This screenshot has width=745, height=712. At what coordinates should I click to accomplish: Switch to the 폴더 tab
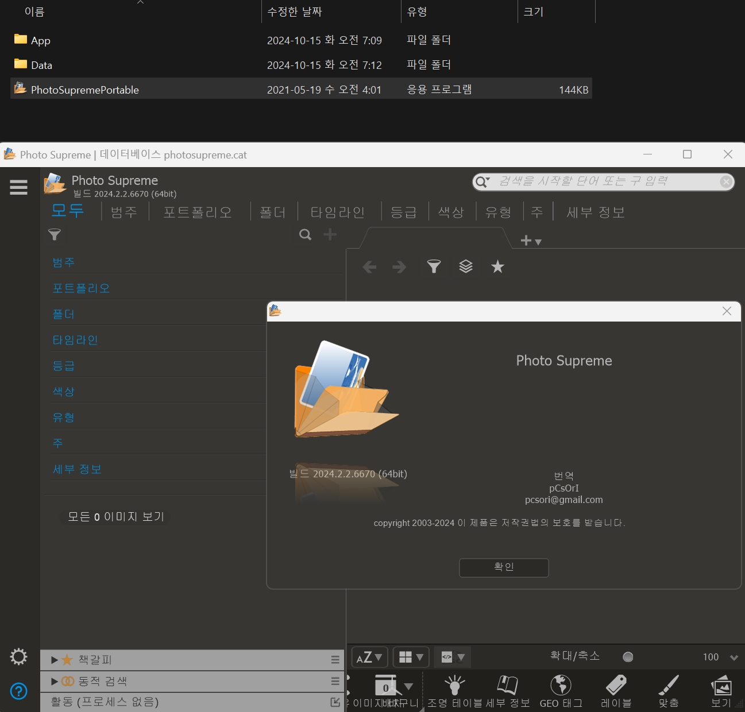(x=273, y=212)
